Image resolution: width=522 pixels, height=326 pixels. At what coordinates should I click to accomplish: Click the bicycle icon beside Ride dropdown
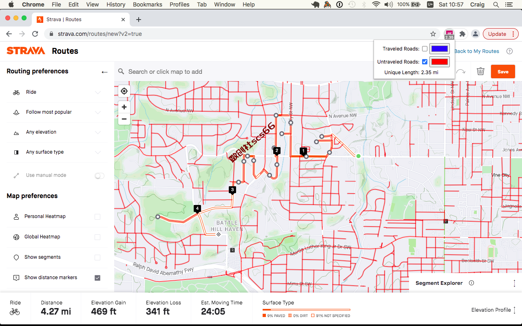(x=16, y=93)
